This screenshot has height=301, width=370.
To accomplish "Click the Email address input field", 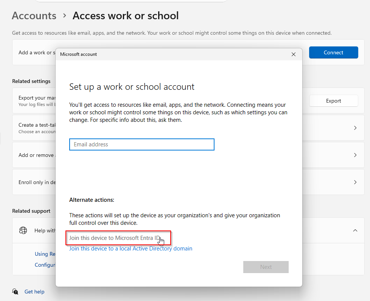I will (x=142, y=144).
